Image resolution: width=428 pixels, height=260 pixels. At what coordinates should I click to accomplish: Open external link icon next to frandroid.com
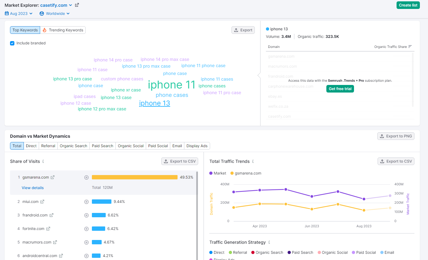[52, 215]
